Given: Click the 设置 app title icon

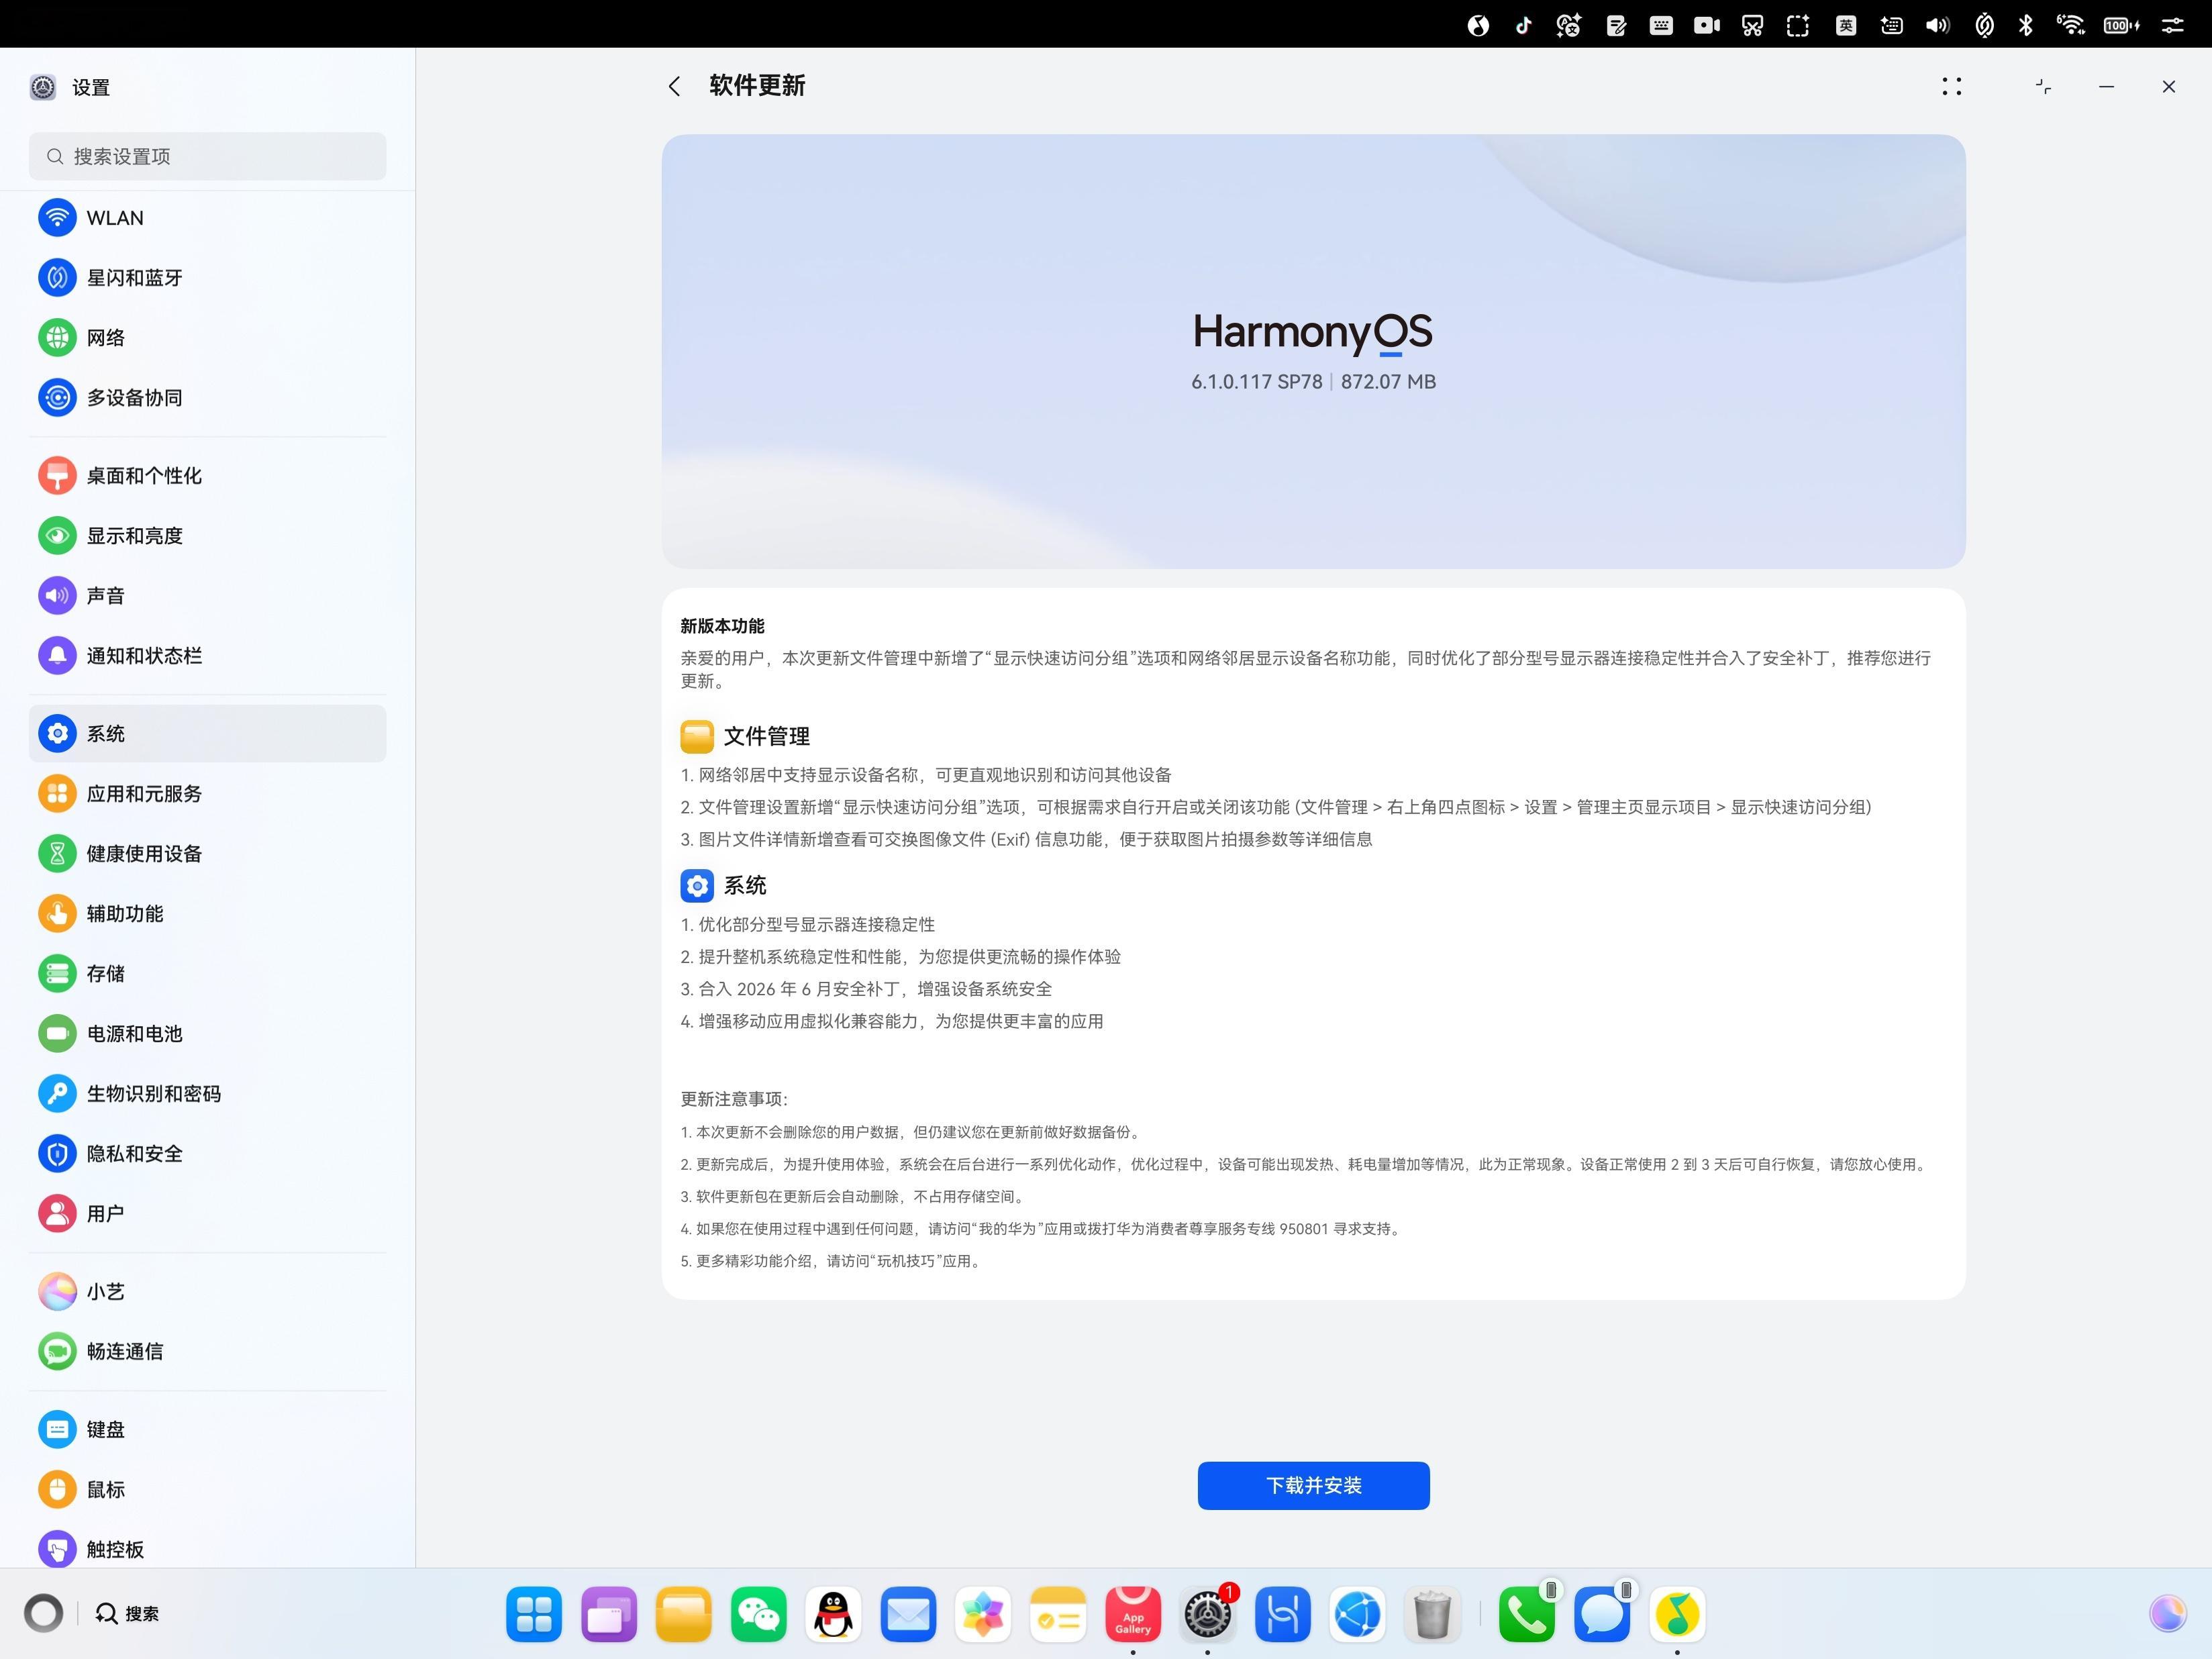Looking at the screenshot, I should click(x=43, y=87).
